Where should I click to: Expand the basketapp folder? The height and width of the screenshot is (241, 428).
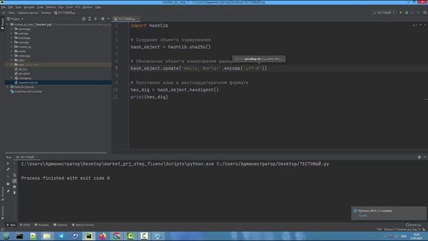(x=11, y=37)
